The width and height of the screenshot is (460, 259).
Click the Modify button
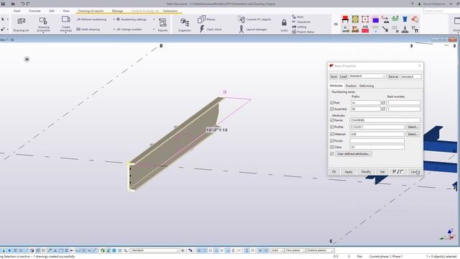366,172
